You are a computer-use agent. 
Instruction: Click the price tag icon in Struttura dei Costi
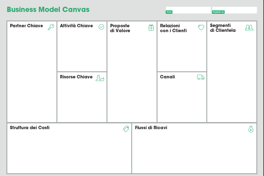point(126,129)
